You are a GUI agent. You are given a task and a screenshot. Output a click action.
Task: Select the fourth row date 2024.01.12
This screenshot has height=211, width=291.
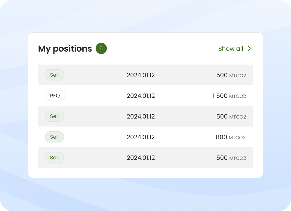click(x=141, y=137)
